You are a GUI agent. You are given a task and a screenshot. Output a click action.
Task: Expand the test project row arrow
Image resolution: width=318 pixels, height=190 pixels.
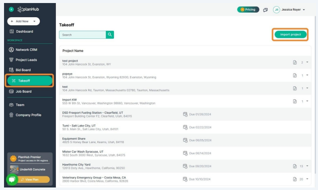coord(307,62)
